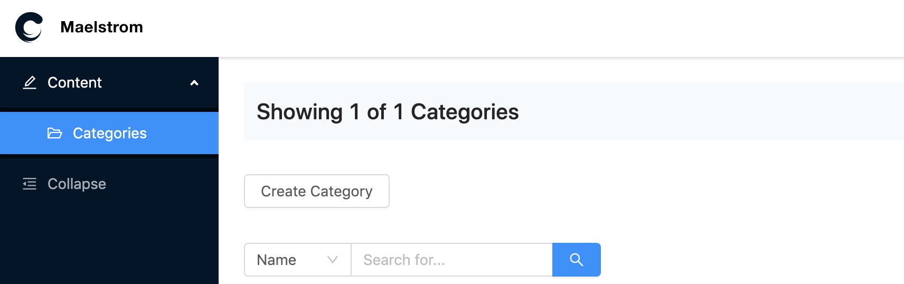The image size is (904, 284).
Task: Open the Name field dropdown arrow
Action: click(332, 260)
